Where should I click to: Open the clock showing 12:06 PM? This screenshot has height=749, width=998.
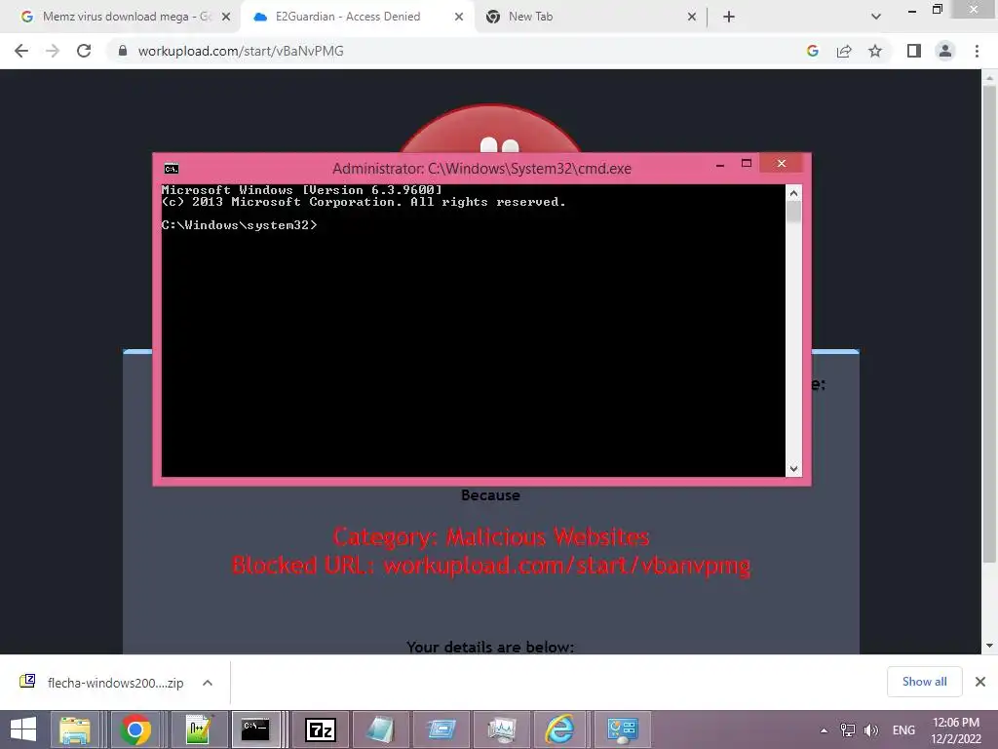pyautogui.click(x=955, y=730)
